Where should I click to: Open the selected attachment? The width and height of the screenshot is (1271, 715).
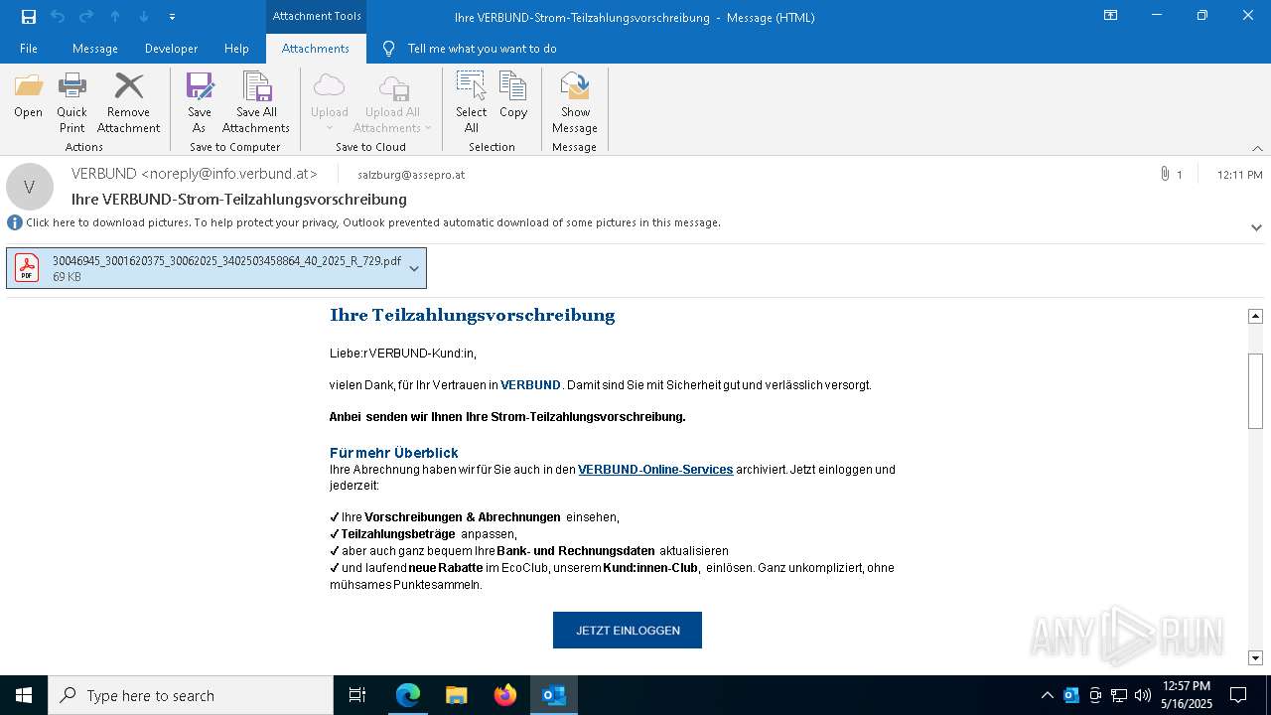(x=28, y=96)
